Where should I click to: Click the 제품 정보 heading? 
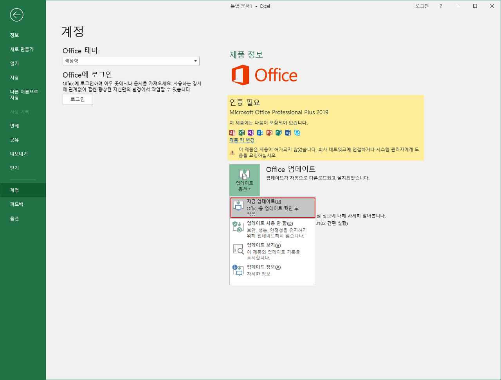point(246,55)
